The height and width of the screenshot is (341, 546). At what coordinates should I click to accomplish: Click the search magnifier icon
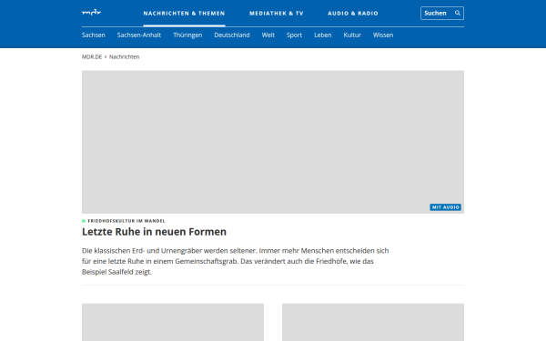tap(458, 13)
